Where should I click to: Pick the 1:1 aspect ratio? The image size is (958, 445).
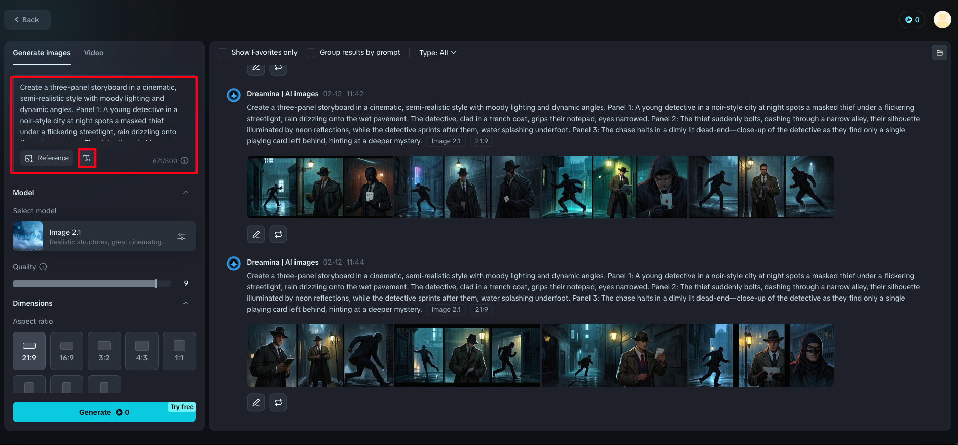[179, 351]
